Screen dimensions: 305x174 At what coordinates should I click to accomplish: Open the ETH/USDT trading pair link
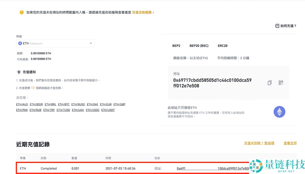108,110
